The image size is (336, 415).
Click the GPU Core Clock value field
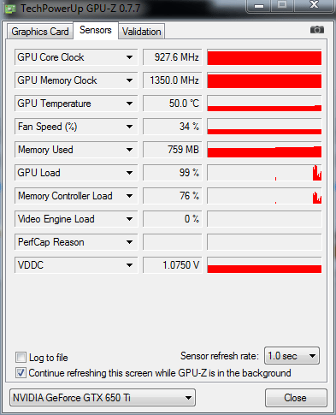click(173, 57)
